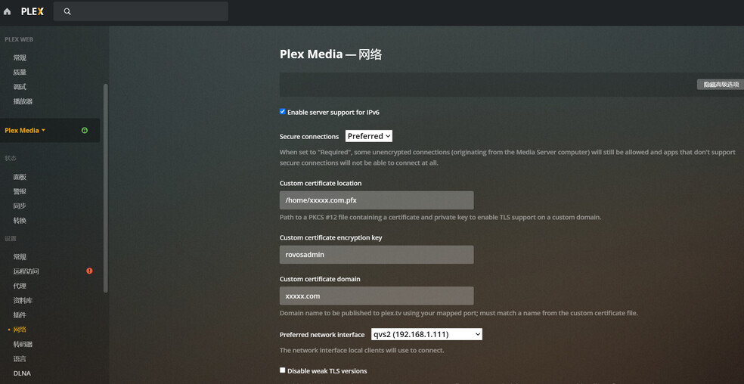
Task: Open the Secure connections dropdown
Action: 369,136
